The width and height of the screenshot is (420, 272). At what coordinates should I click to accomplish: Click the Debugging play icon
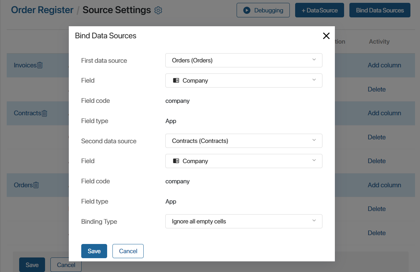coord(247,10)
